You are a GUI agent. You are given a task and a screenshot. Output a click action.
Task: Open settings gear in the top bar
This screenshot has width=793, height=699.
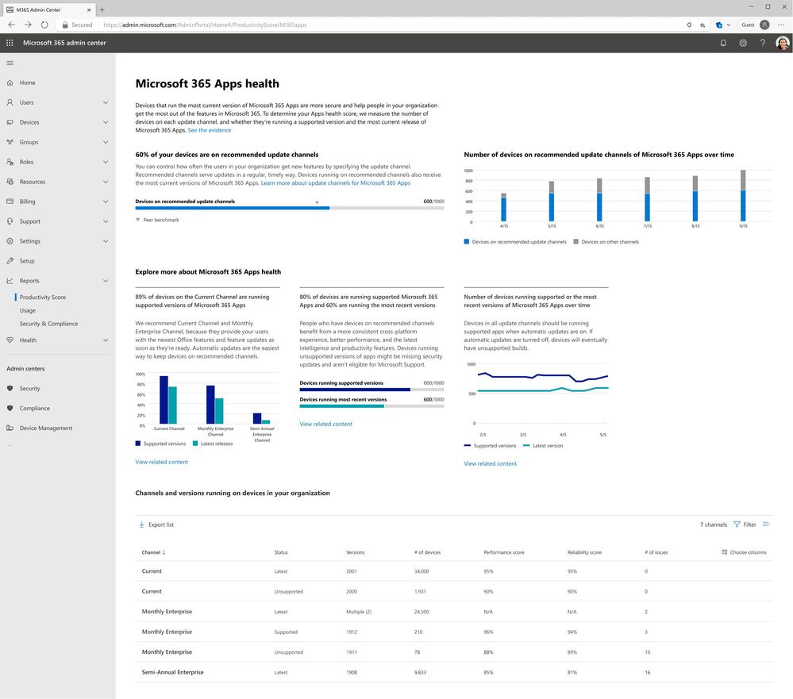[743, 43]
